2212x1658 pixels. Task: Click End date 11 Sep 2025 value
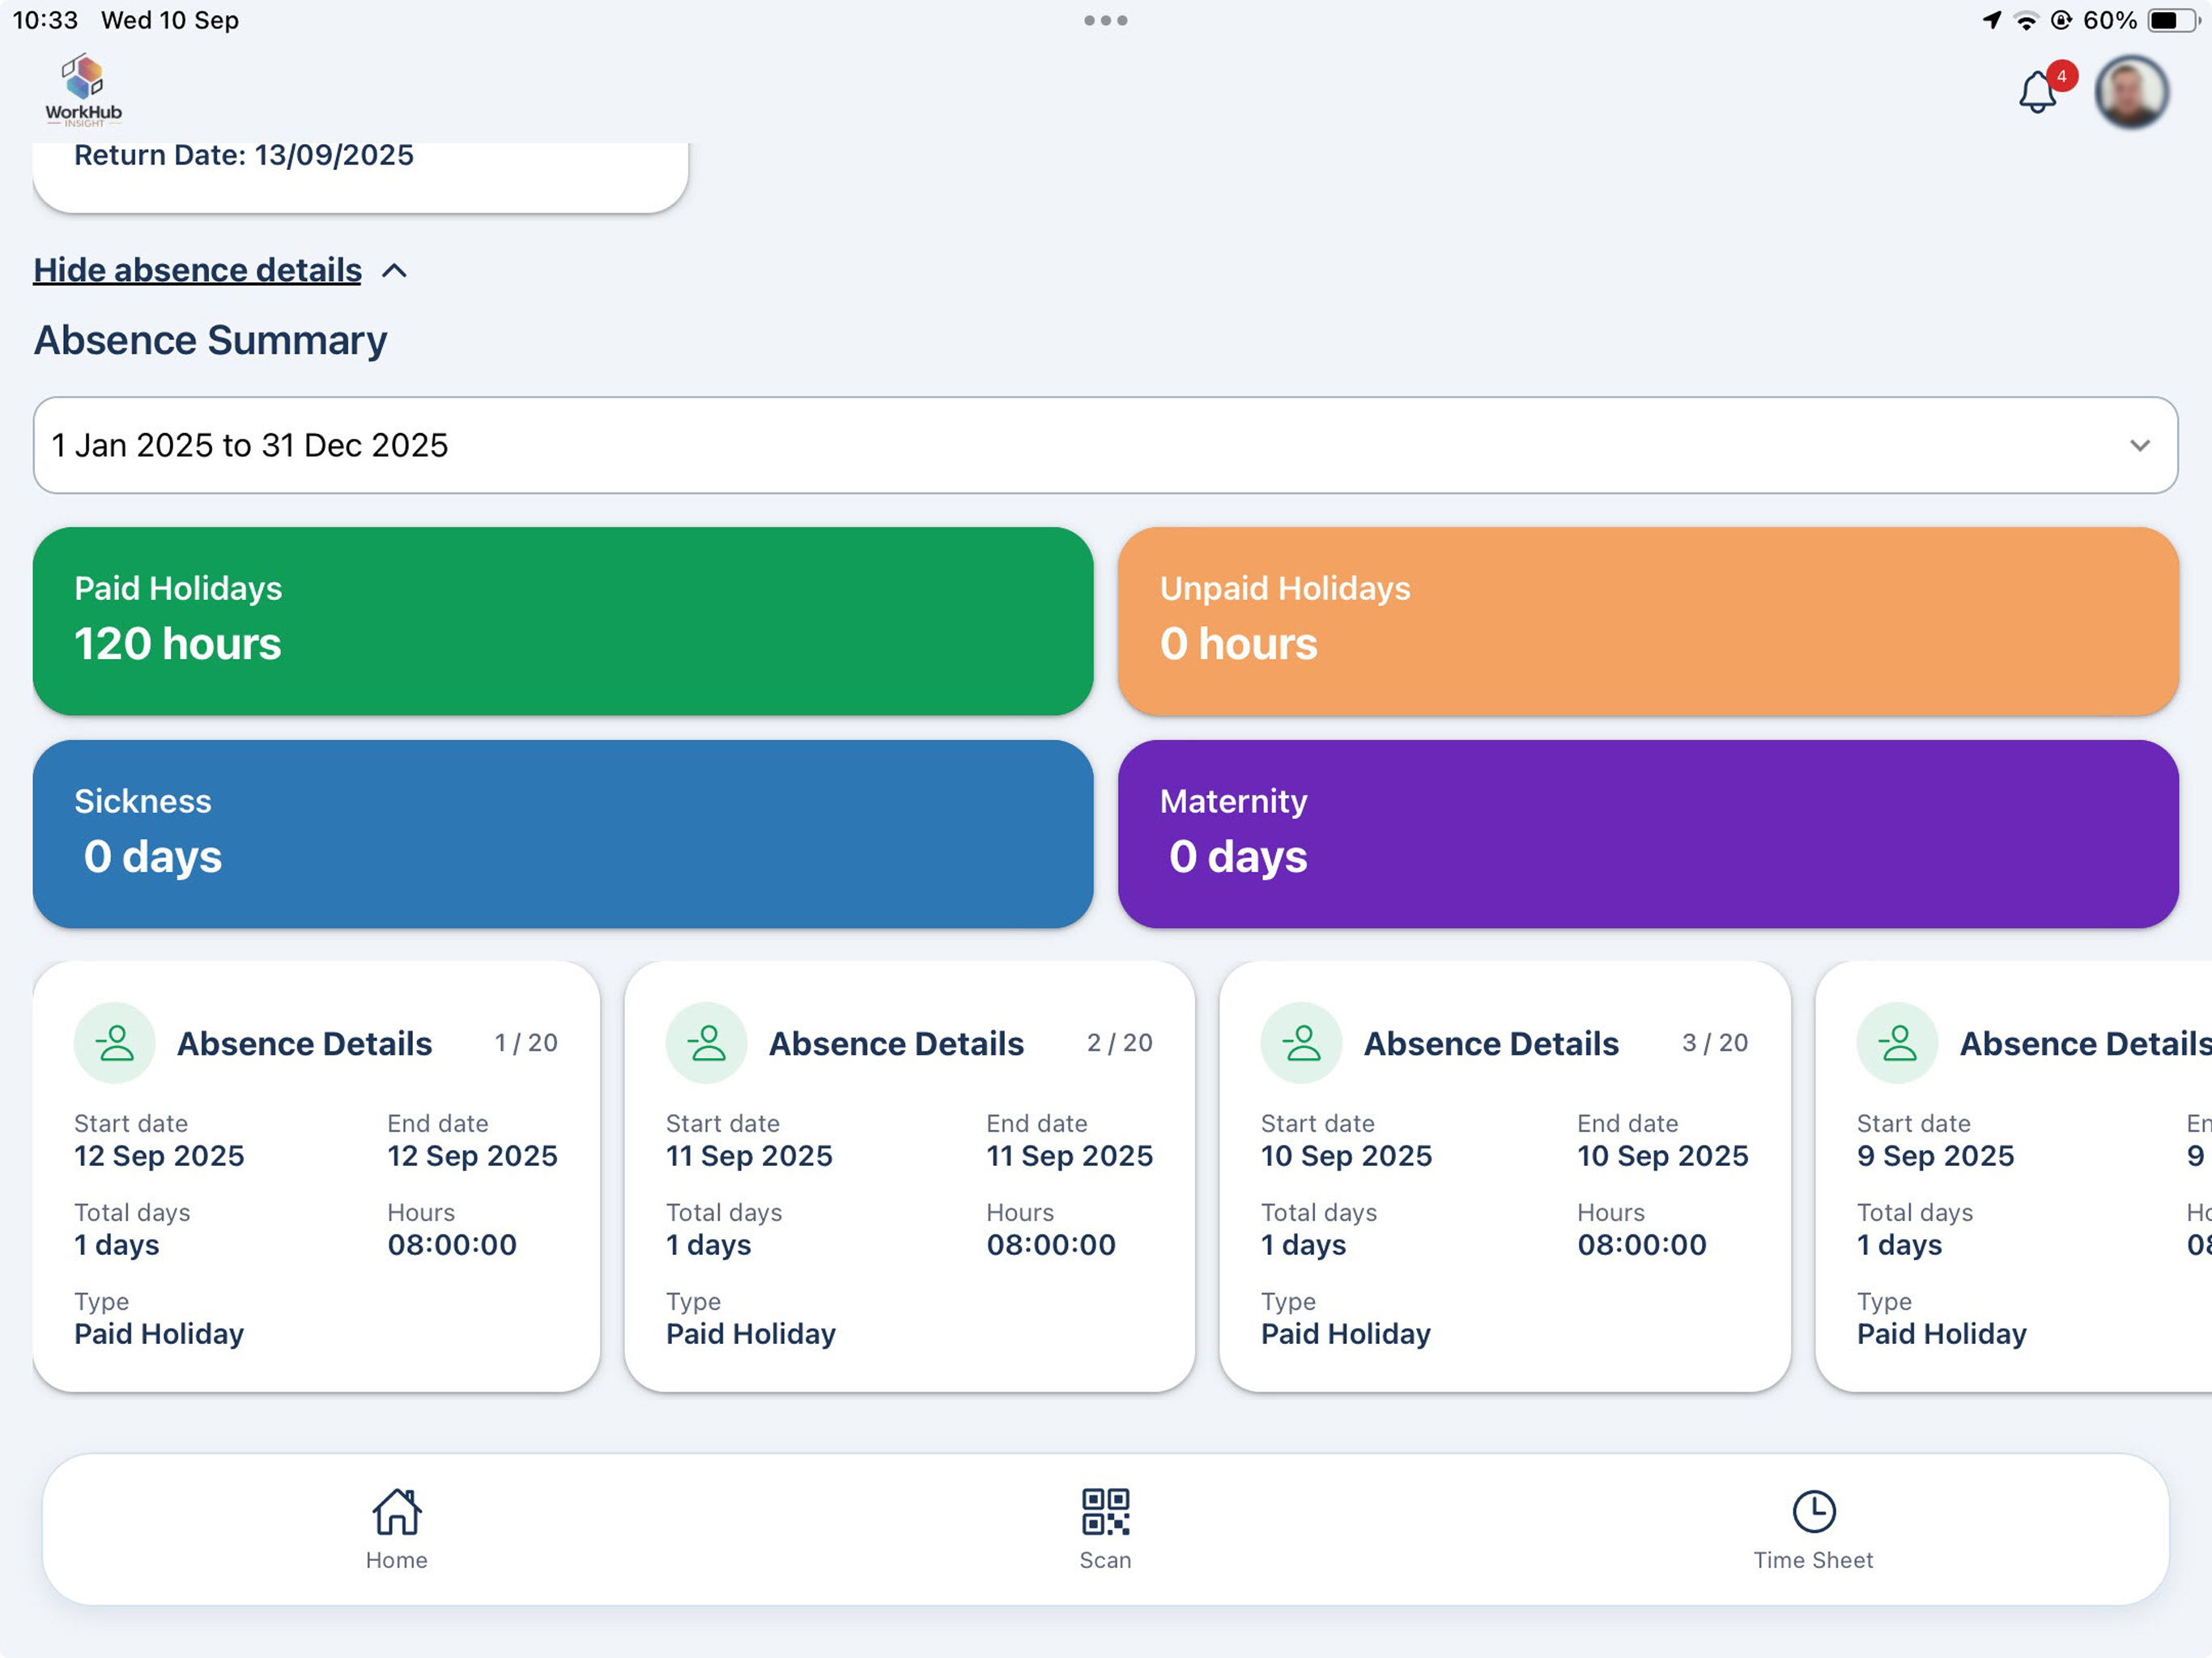pos(1069,1156)
